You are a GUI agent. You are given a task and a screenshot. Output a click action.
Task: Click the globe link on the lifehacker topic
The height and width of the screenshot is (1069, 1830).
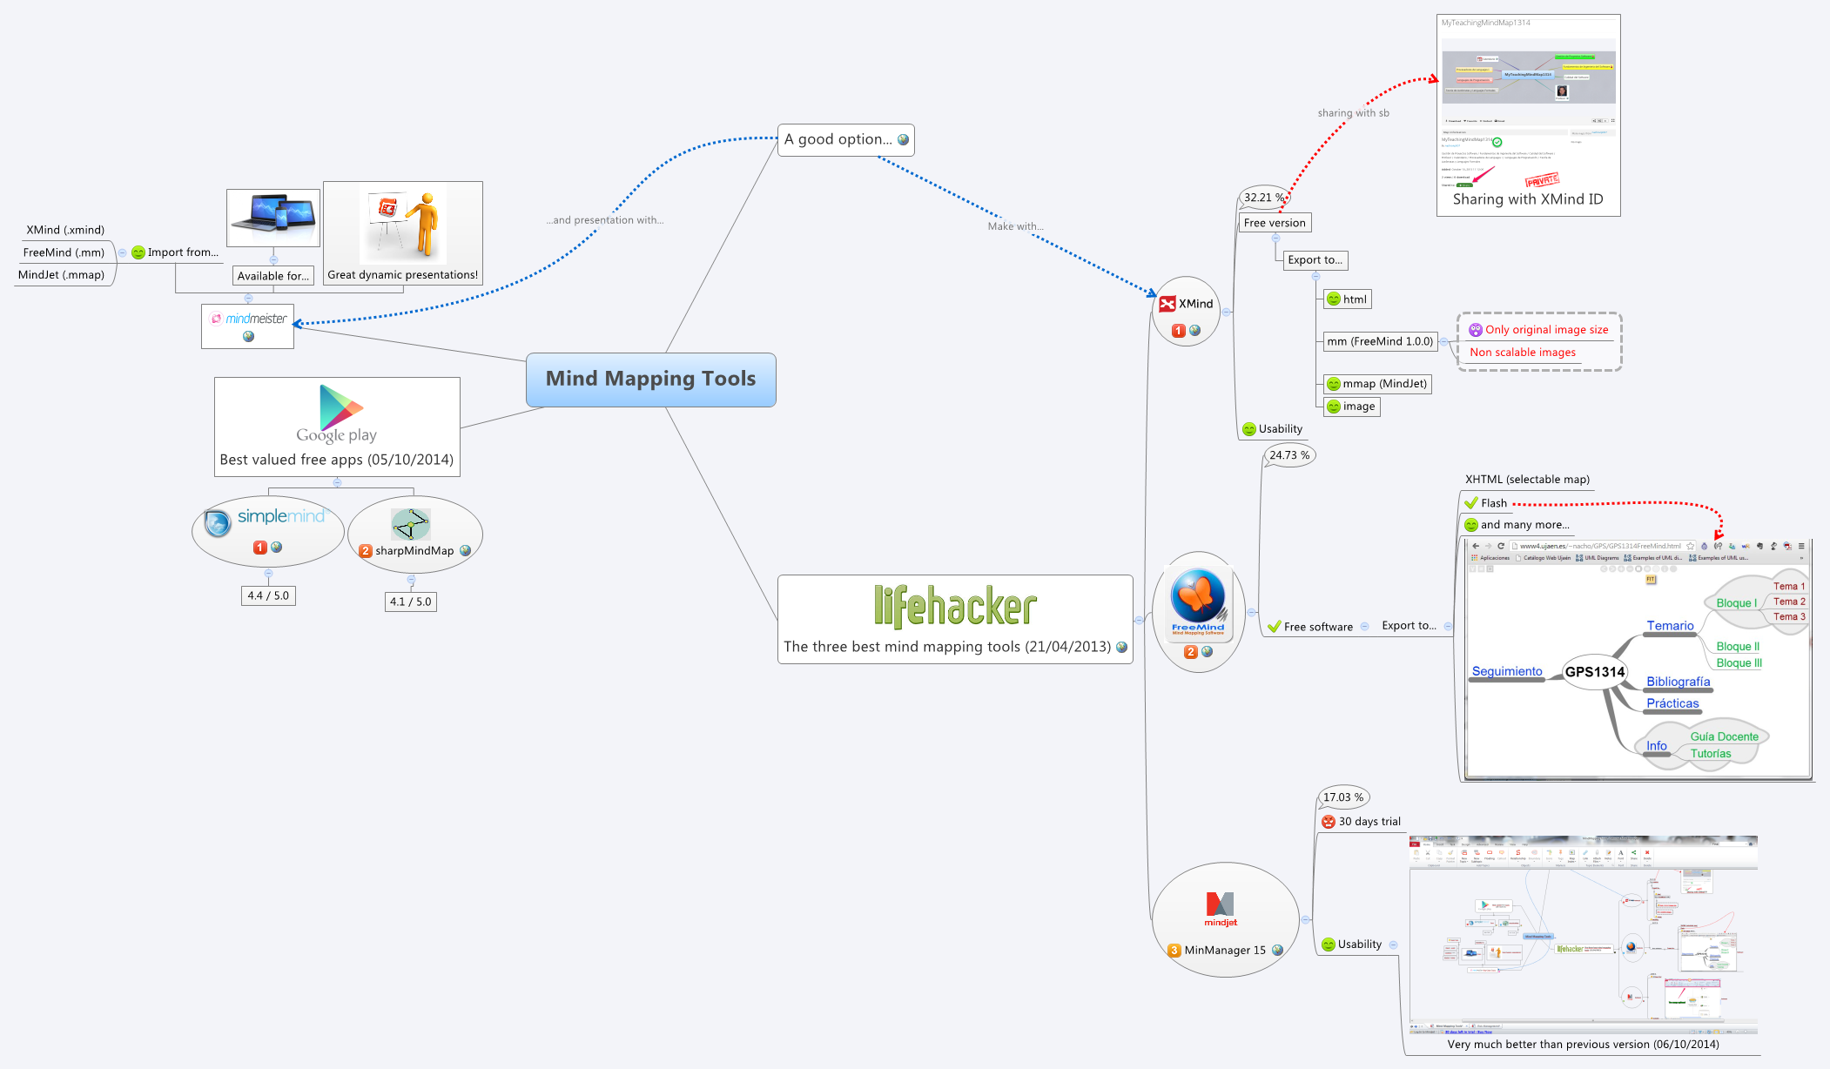(1121, 648)
